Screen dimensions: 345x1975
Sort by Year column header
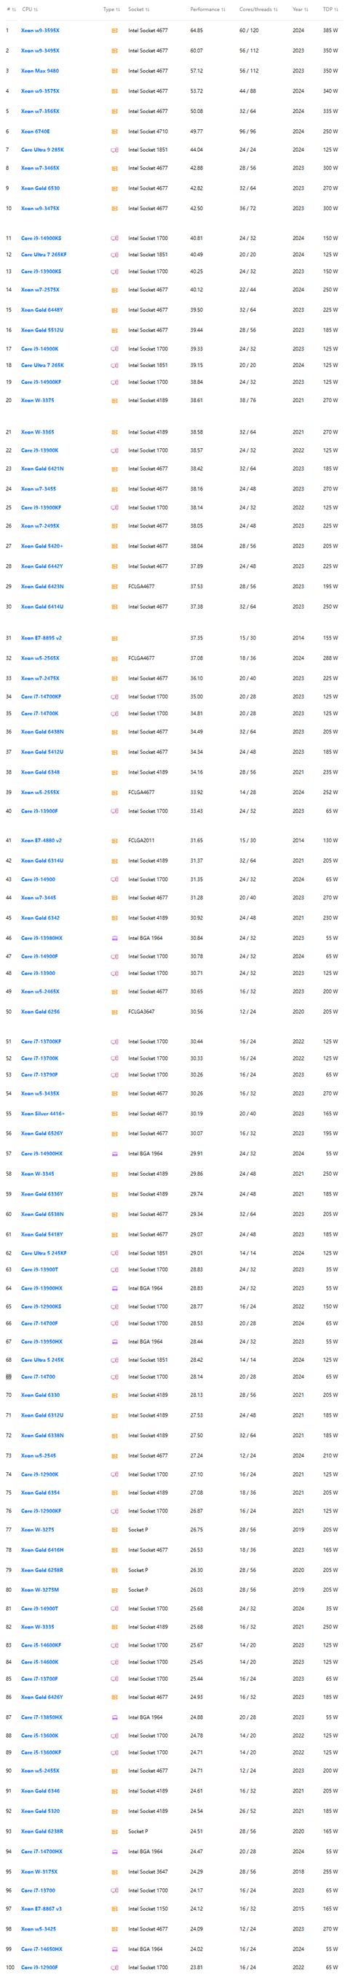[x=300, y=9]
